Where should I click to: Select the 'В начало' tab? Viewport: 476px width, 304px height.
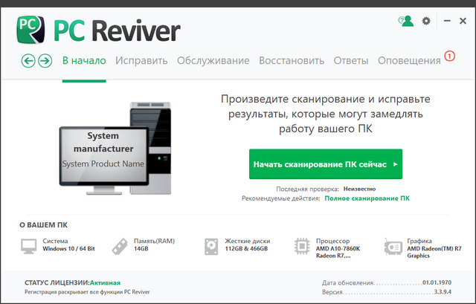84,61
